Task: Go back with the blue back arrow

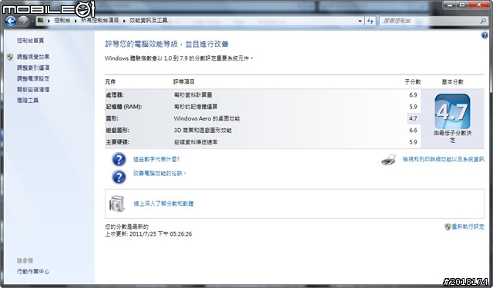Action: [x=11, y=21]
